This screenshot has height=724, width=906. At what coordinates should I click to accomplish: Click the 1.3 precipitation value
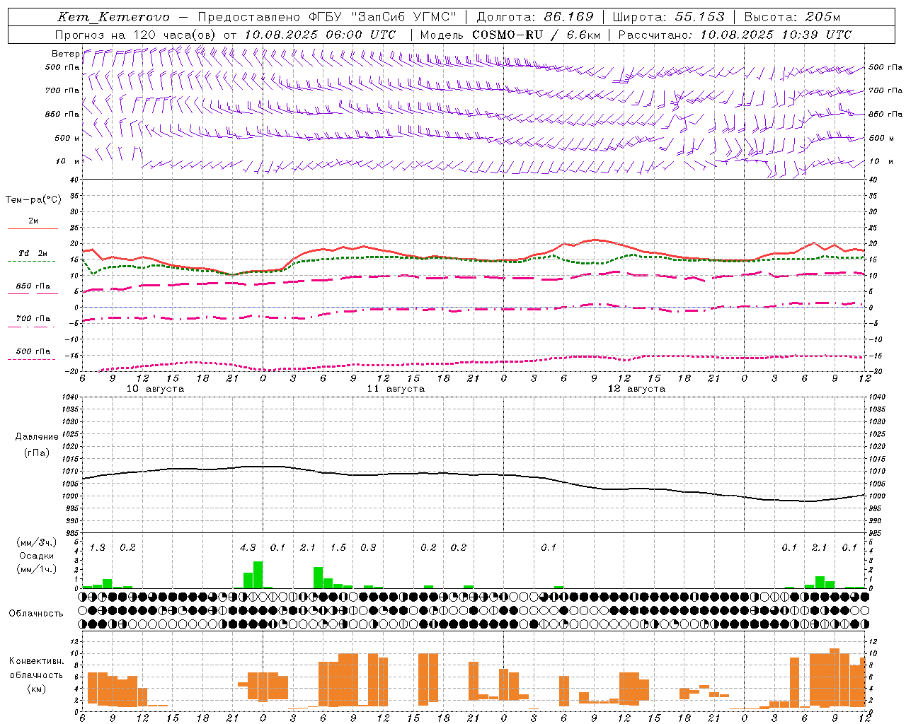(x=97, y=547)
